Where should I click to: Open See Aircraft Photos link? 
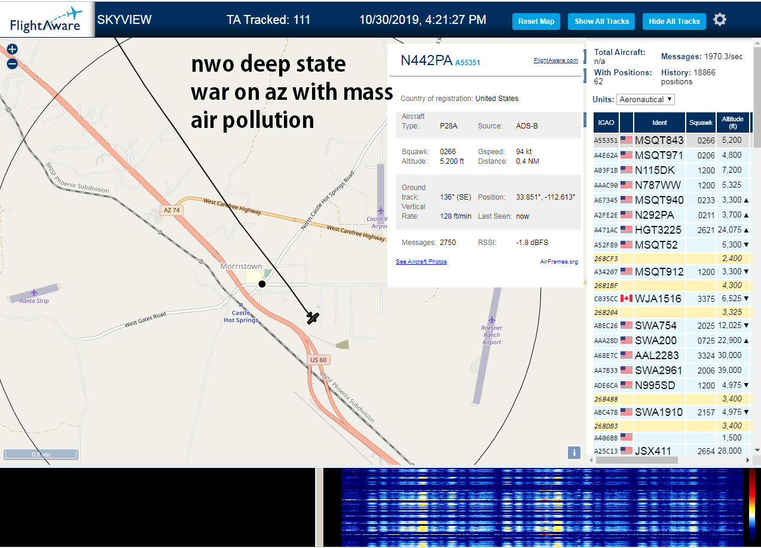click(421, 262)
